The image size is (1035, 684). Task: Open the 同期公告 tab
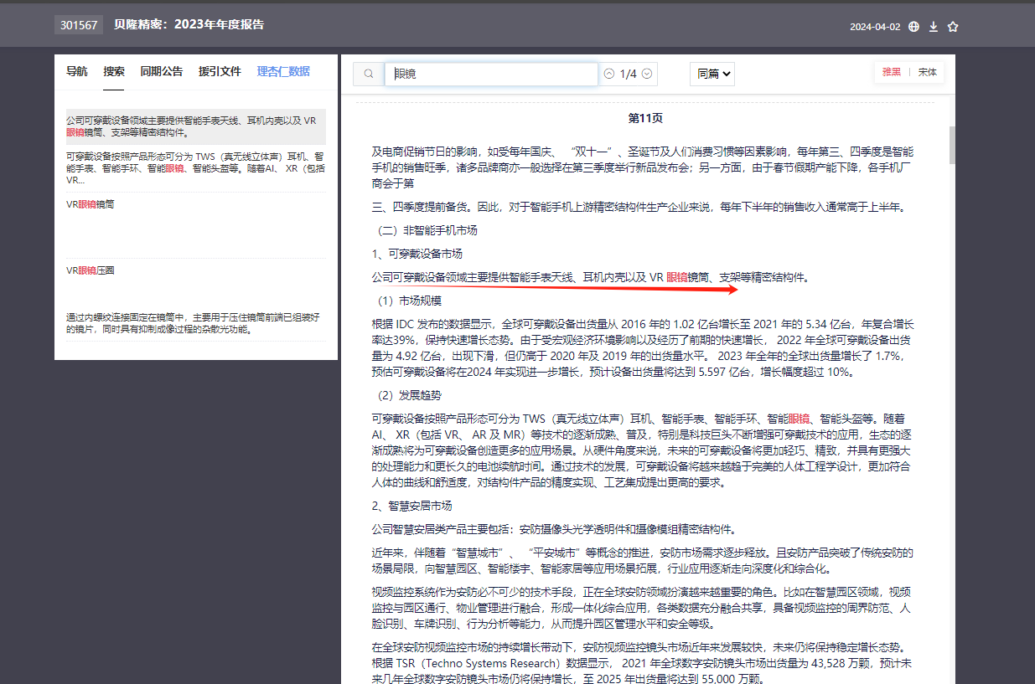pyautogui.click(x=162, y=71)
